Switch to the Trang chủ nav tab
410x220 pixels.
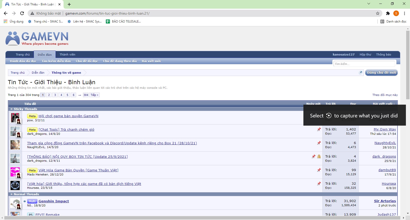click(x=23, y=54)
